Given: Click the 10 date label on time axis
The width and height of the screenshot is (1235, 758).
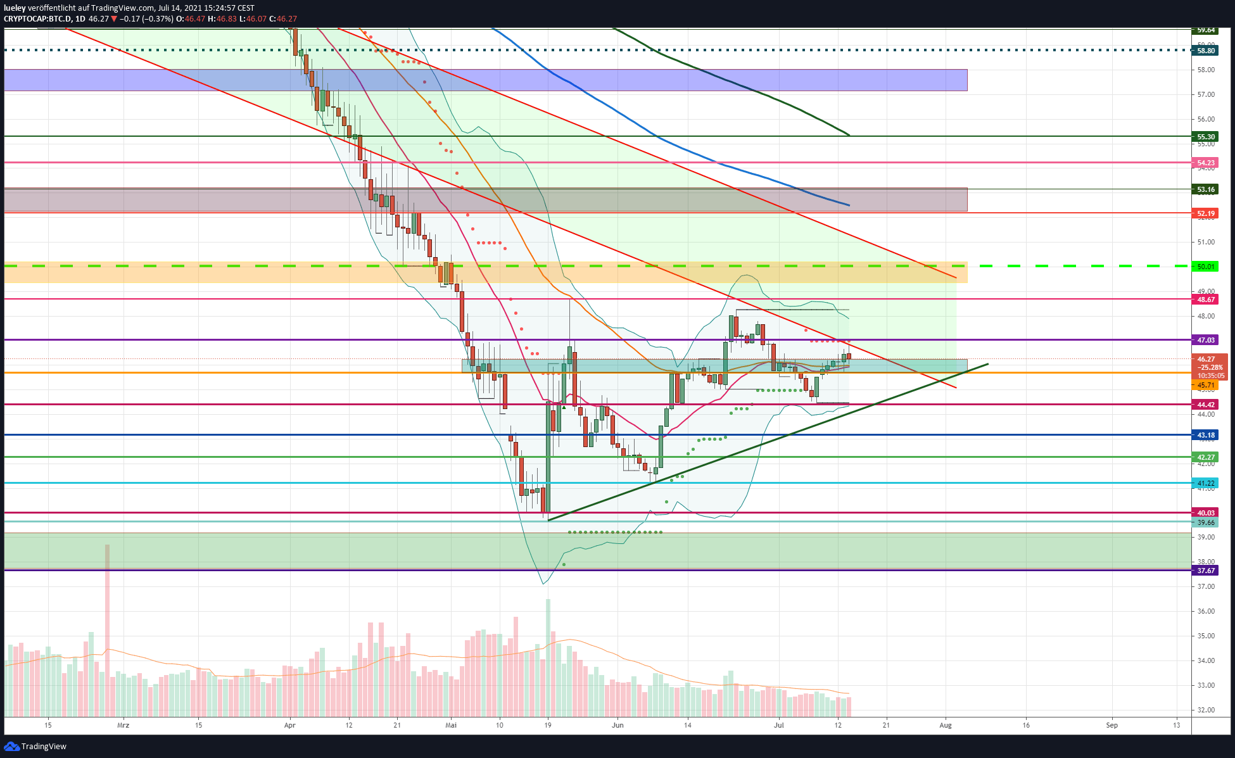Looking at the screenshot, I should tap(499, 725).
